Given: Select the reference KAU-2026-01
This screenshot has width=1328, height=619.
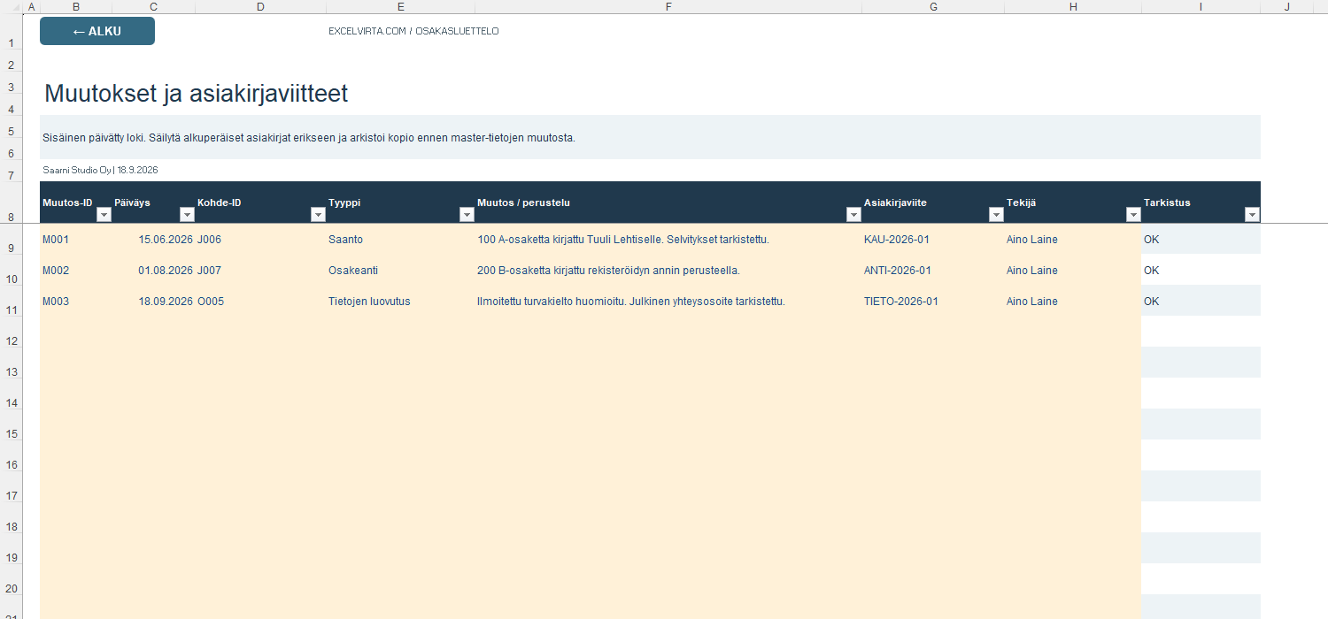Looking at the screenshot, I should [897, 240].
